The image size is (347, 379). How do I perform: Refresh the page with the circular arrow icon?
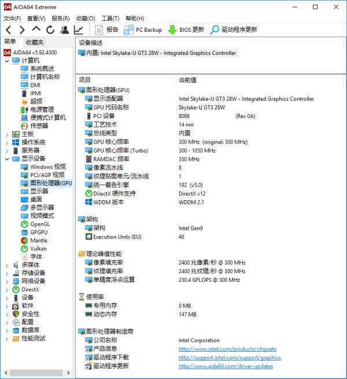[50, 30]
